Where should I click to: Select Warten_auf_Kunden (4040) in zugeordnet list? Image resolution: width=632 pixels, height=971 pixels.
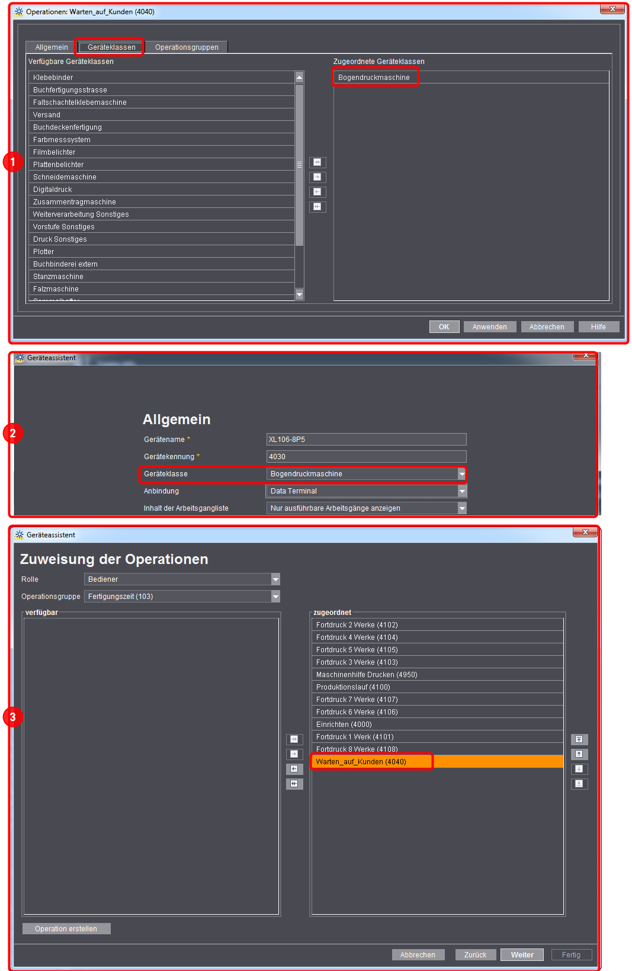(438, 762)
